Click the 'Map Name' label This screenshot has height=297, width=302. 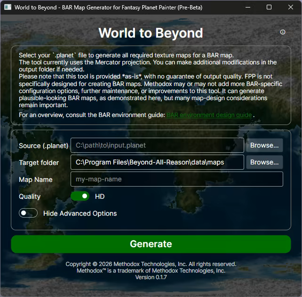36,180
